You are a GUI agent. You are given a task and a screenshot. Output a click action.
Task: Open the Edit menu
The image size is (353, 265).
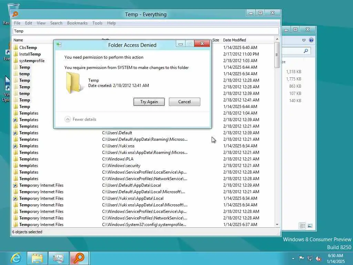click(x=28, y=23)
